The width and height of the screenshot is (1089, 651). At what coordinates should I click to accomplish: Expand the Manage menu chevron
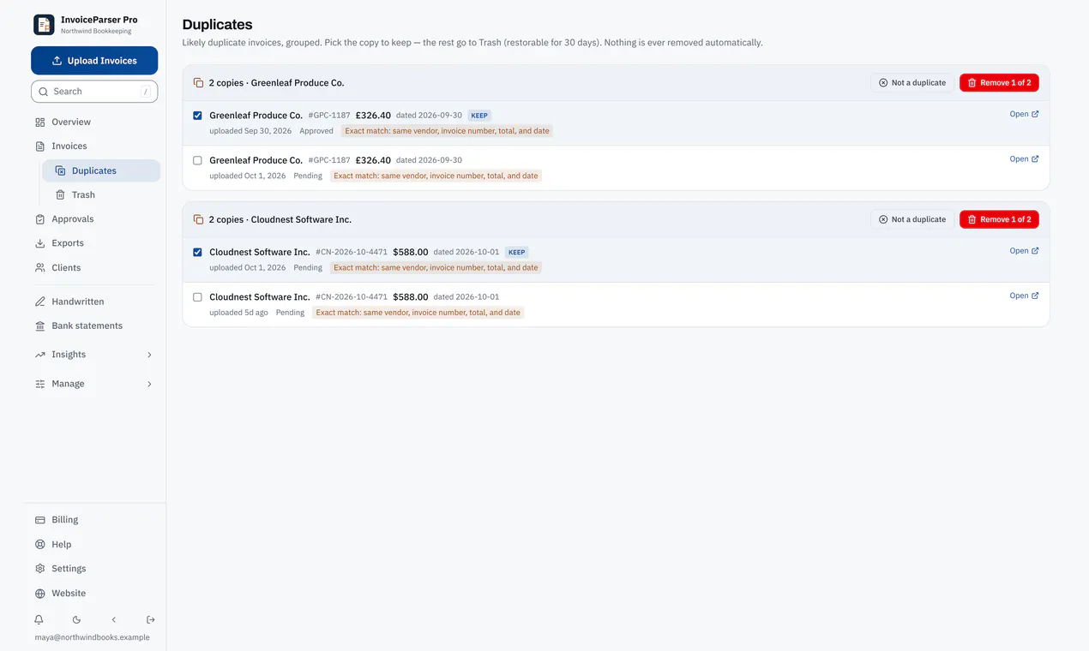pyautogui.click(x=149, y=384)
